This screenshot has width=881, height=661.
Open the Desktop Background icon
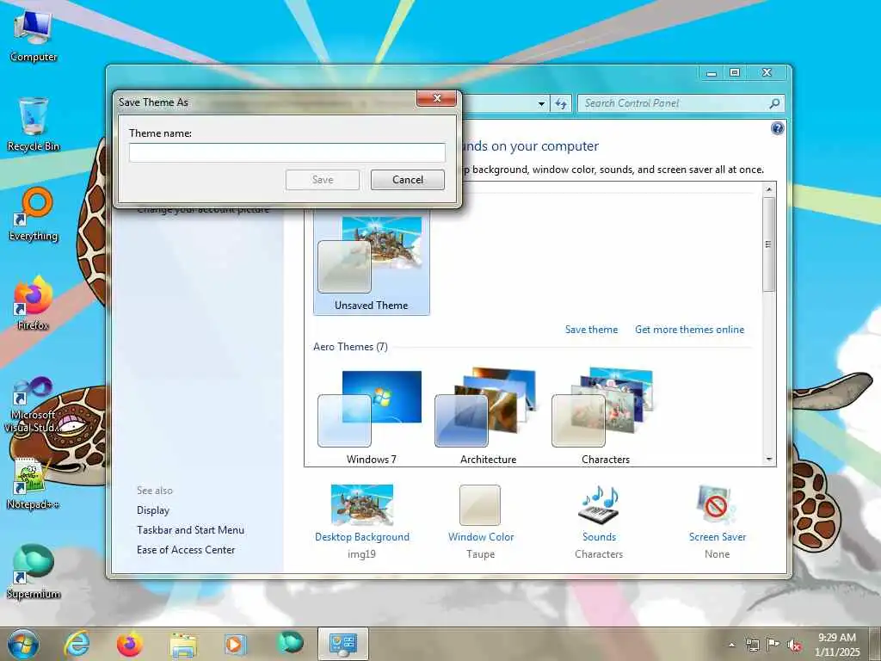362,504
